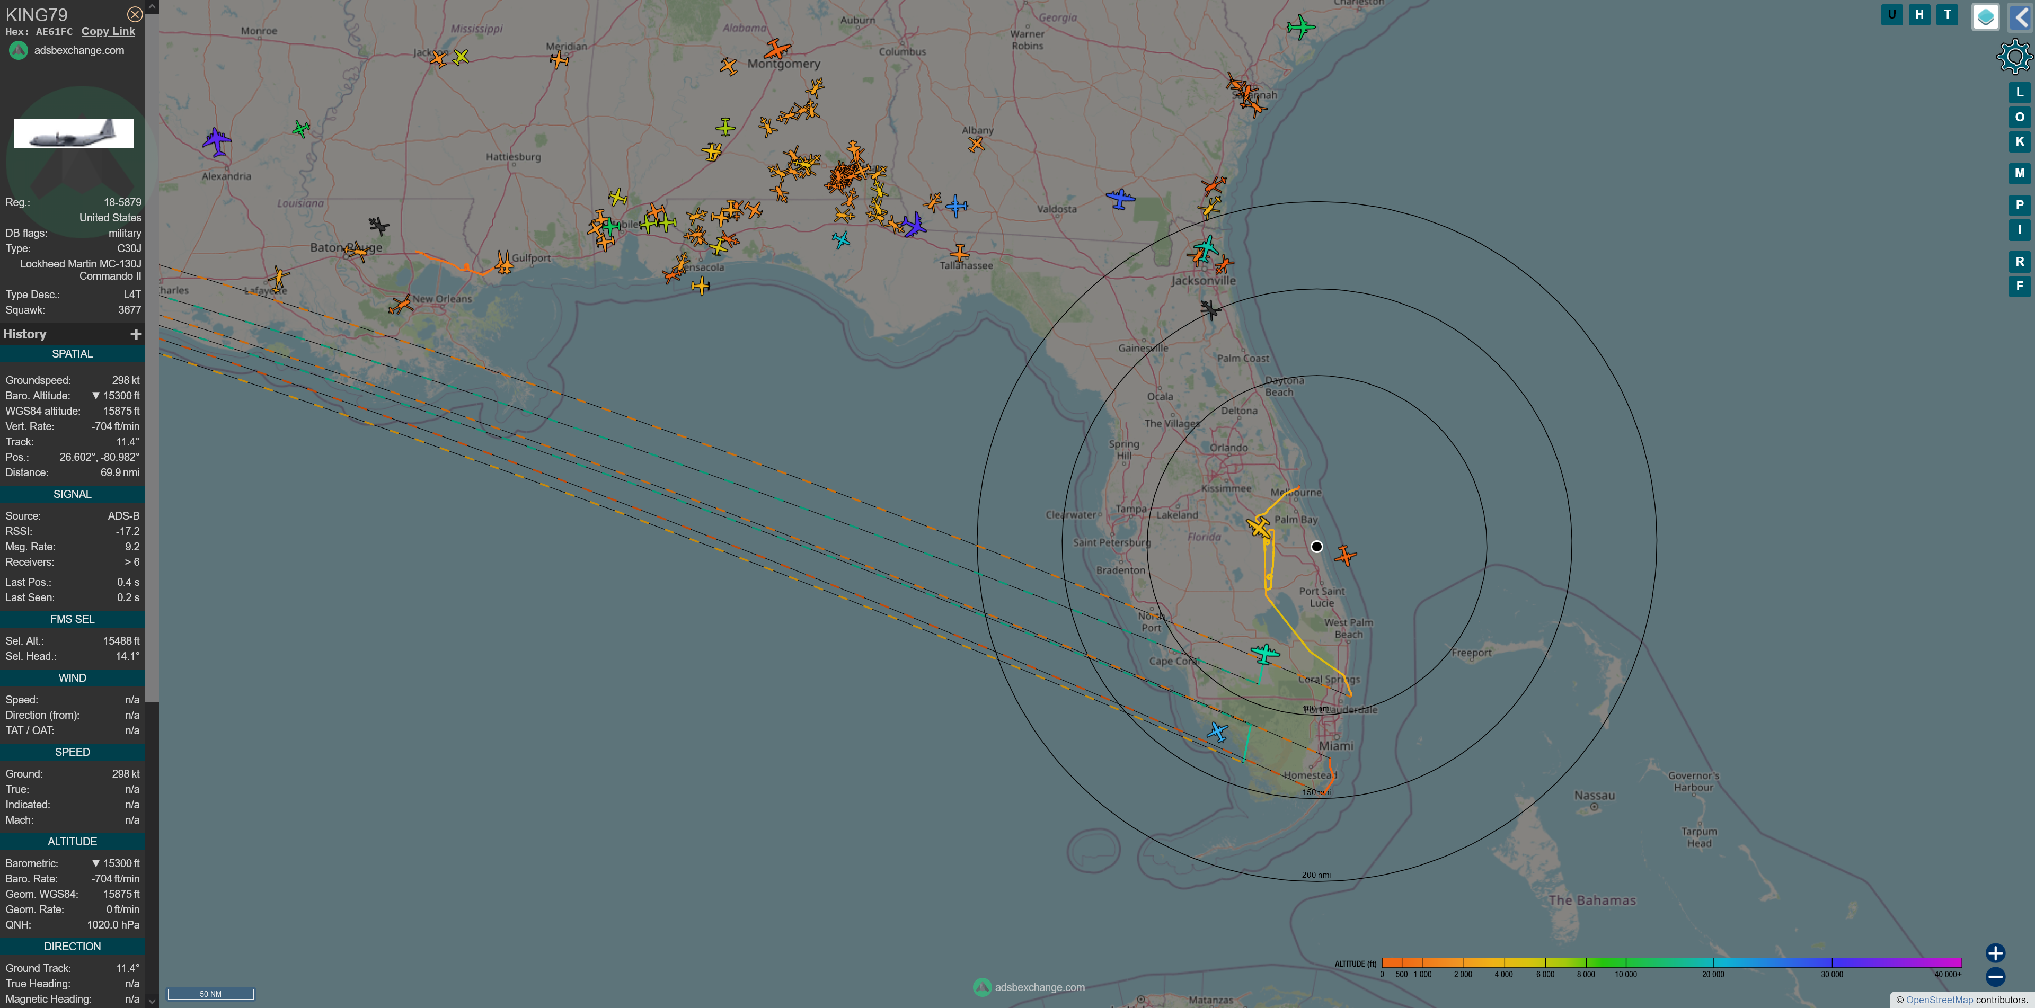Click the SPATIAL section header
This screenshot has width=2035, height=1008.
tap(73, 354)
